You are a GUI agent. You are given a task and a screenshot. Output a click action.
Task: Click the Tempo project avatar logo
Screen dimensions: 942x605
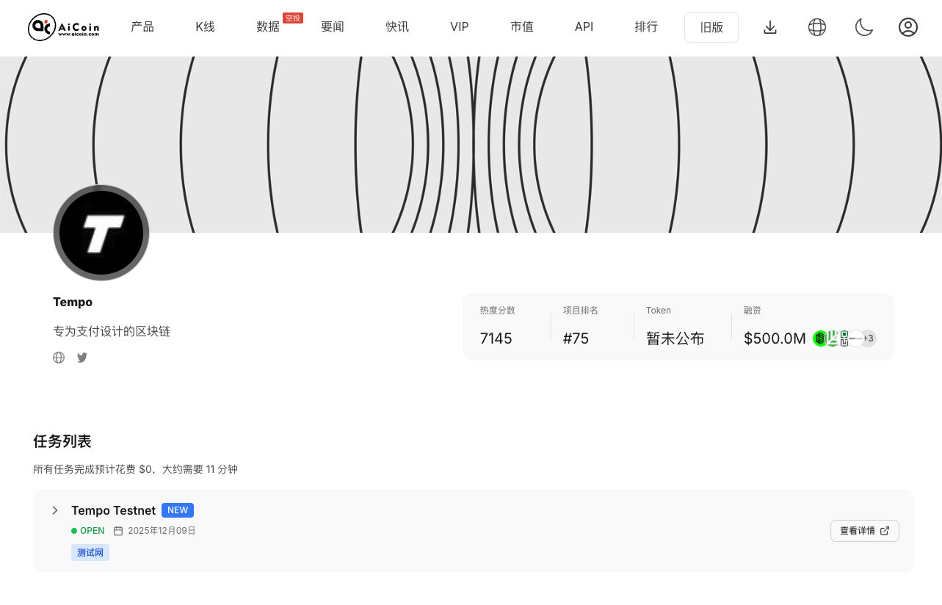101,233
